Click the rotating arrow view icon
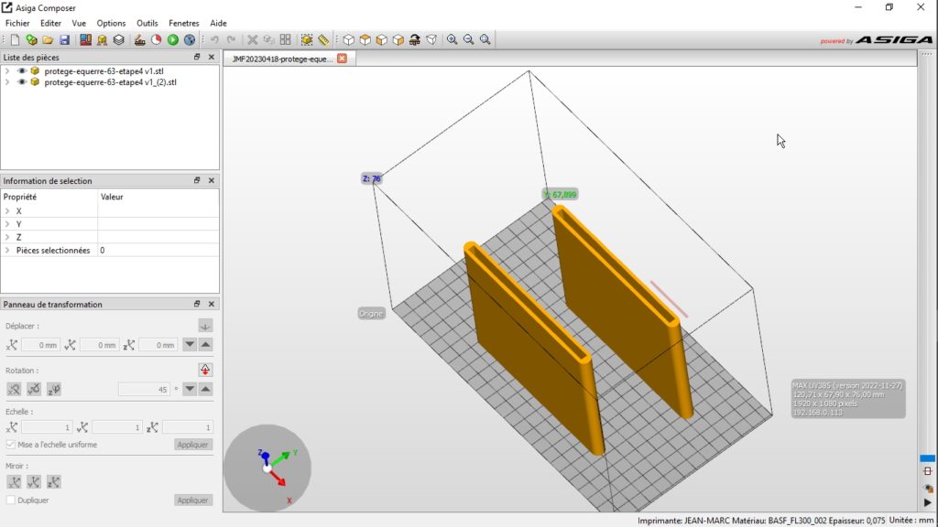938x527 pixels. click(x=415, y=40)
